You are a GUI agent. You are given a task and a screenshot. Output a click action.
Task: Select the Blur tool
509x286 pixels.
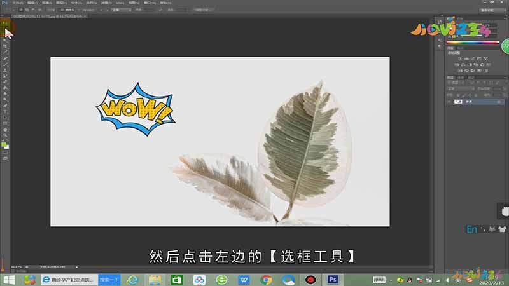click(5, 93)
